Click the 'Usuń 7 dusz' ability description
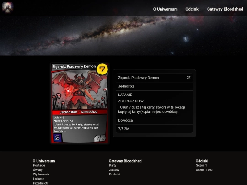247x185 pixels. (x=151, y=110)
